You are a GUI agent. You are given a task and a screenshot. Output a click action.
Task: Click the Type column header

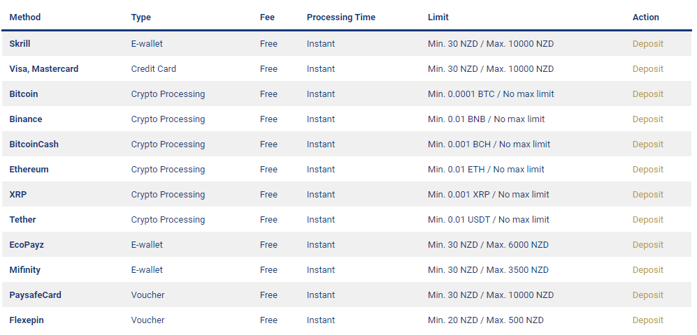coord(141,17)
